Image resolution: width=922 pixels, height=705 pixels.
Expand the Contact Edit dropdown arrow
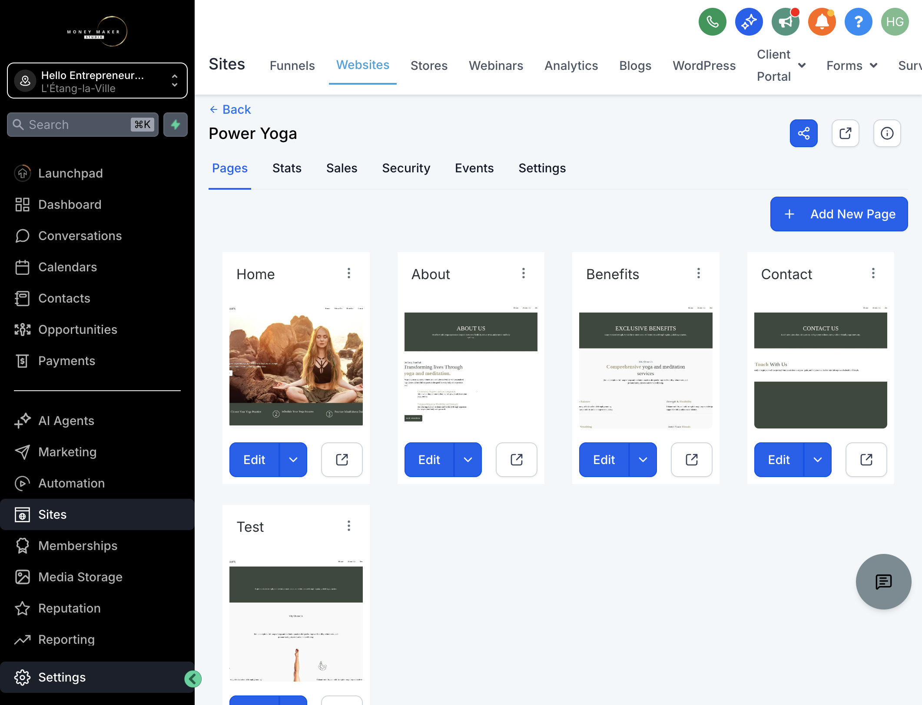(818, 460)
